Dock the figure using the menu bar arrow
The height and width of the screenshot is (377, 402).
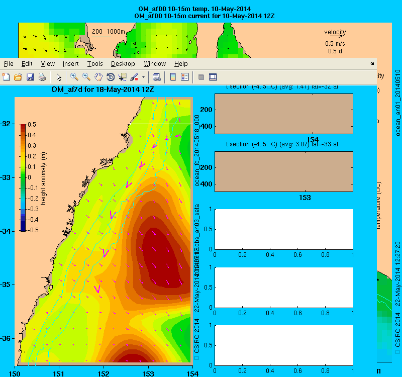click(x=372, y=64)
